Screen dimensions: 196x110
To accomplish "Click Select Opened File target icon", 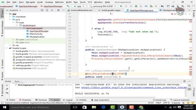I will click(x=42, y=10).
